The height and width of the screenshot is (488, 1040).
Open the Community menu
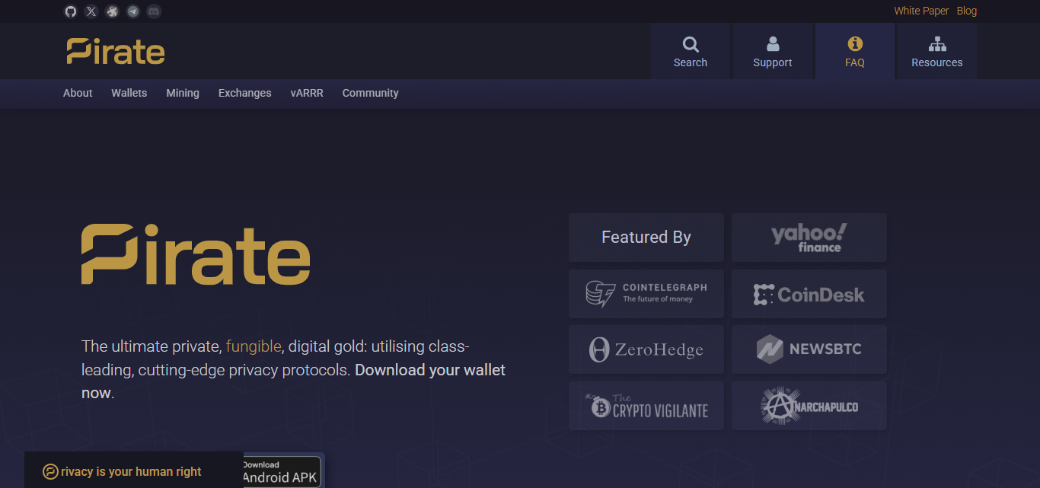tap(371, 93)
